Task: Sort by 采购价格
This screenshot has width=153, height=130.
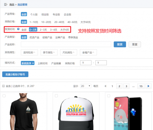Action: [x=70, y=63]
